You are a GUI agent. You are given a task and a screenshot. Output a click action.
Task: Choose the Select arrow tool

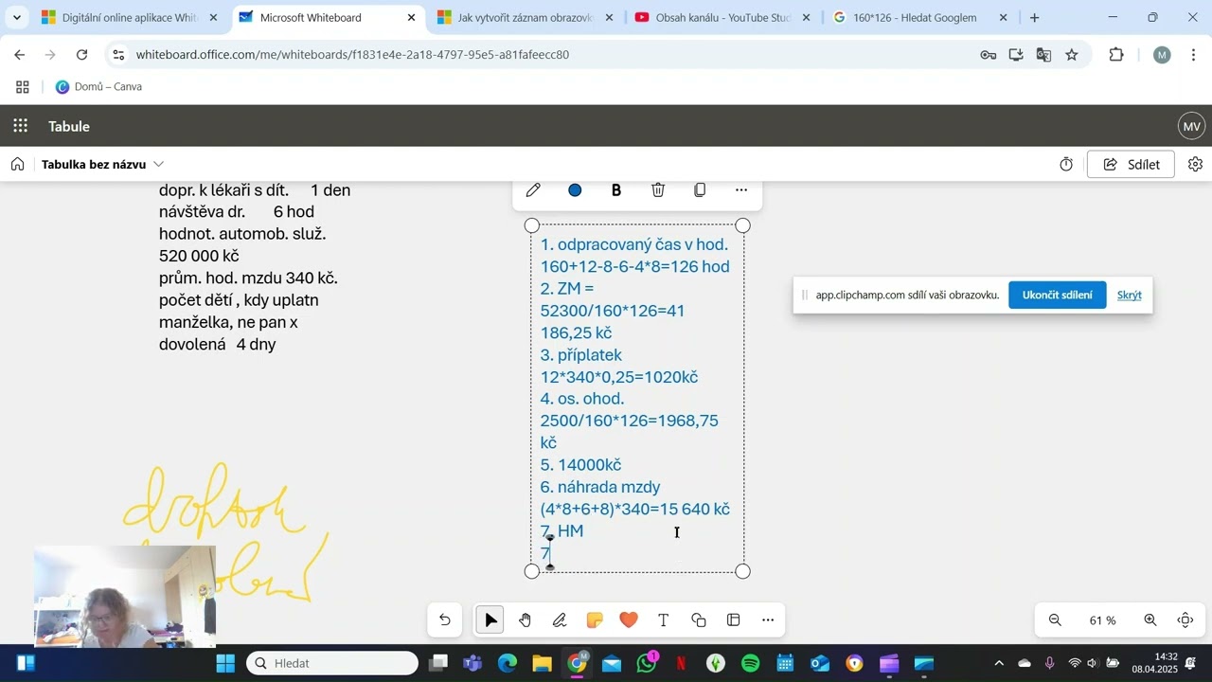pos(490,620)
